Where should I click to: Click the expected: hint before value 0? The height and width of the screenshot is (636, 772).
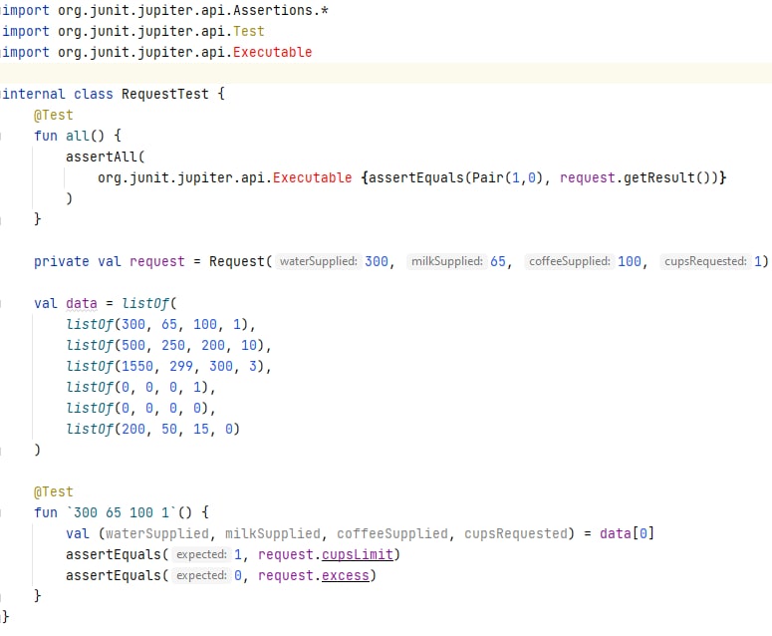[201, 576]
